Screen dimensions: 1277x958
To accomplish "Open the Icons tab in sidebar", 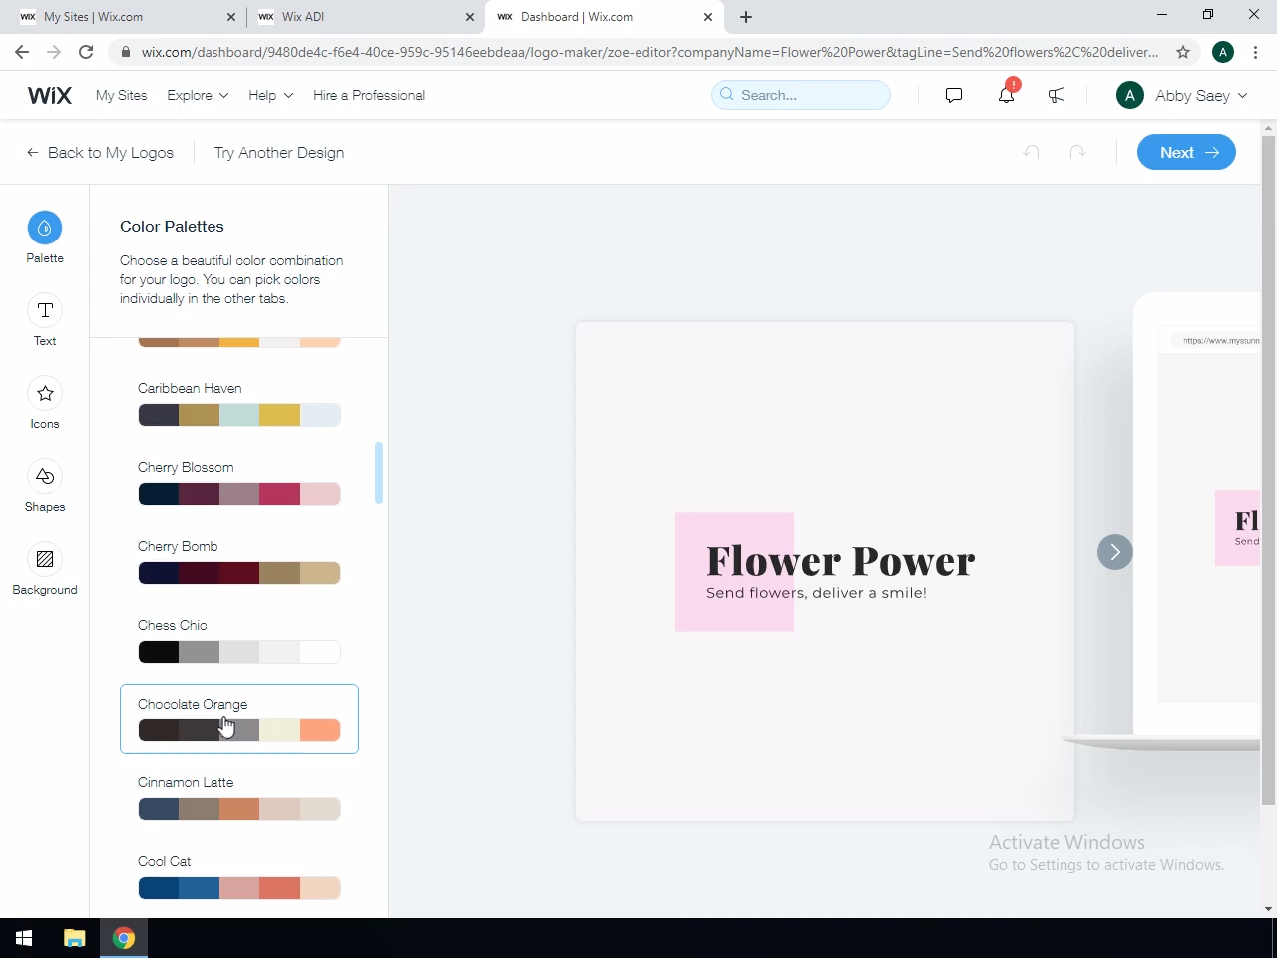I will coord(45,403).
